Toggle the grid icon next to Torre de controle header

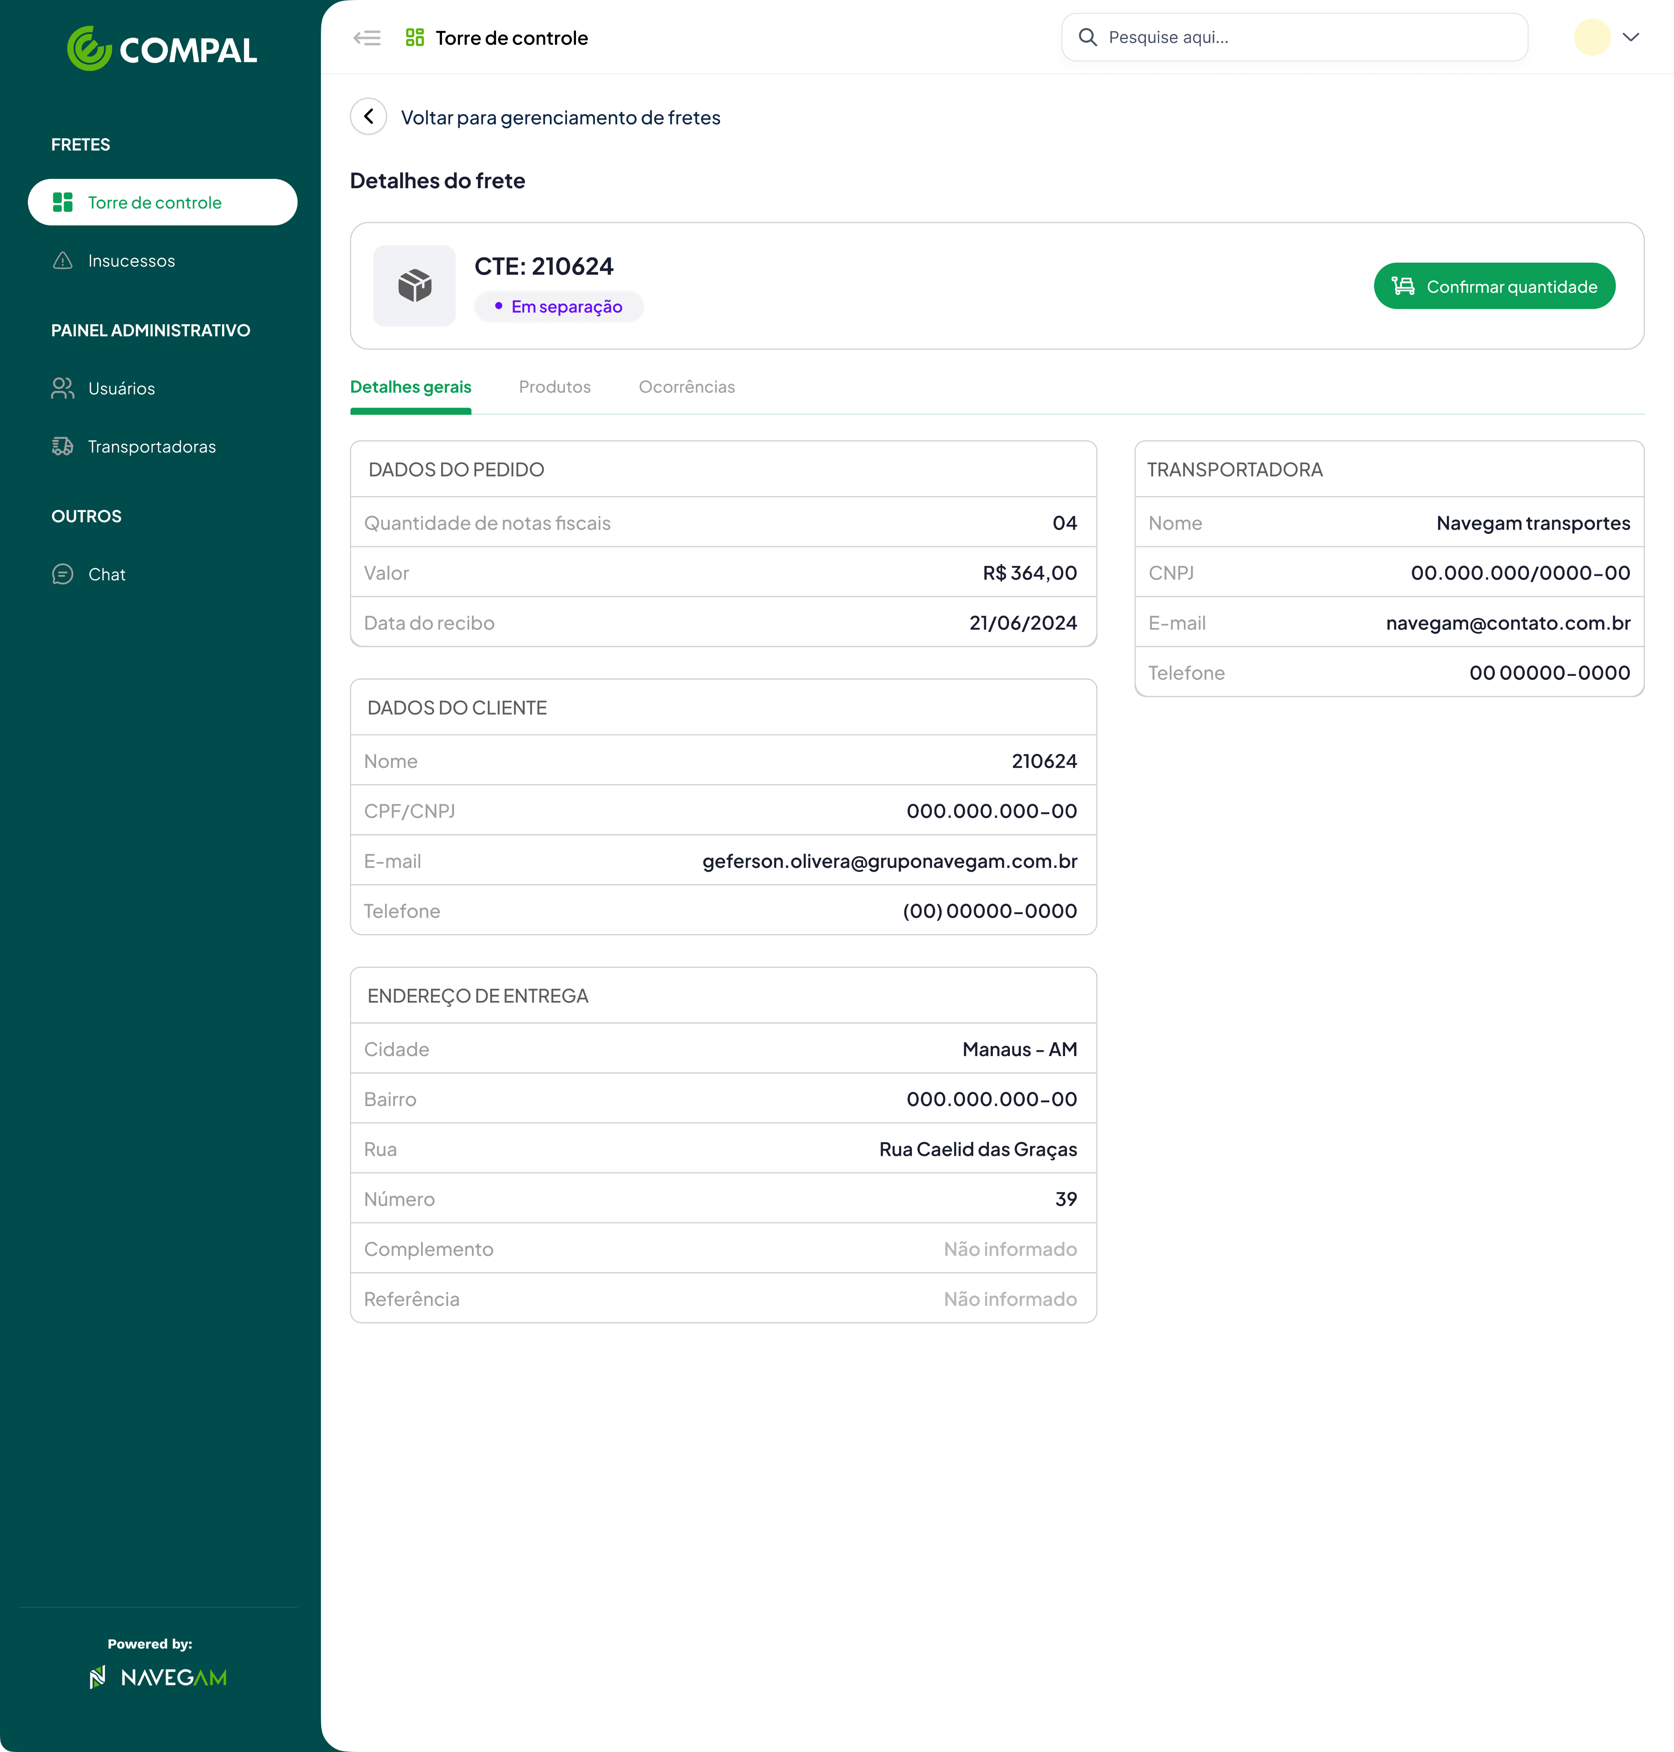tap(414, 38)
